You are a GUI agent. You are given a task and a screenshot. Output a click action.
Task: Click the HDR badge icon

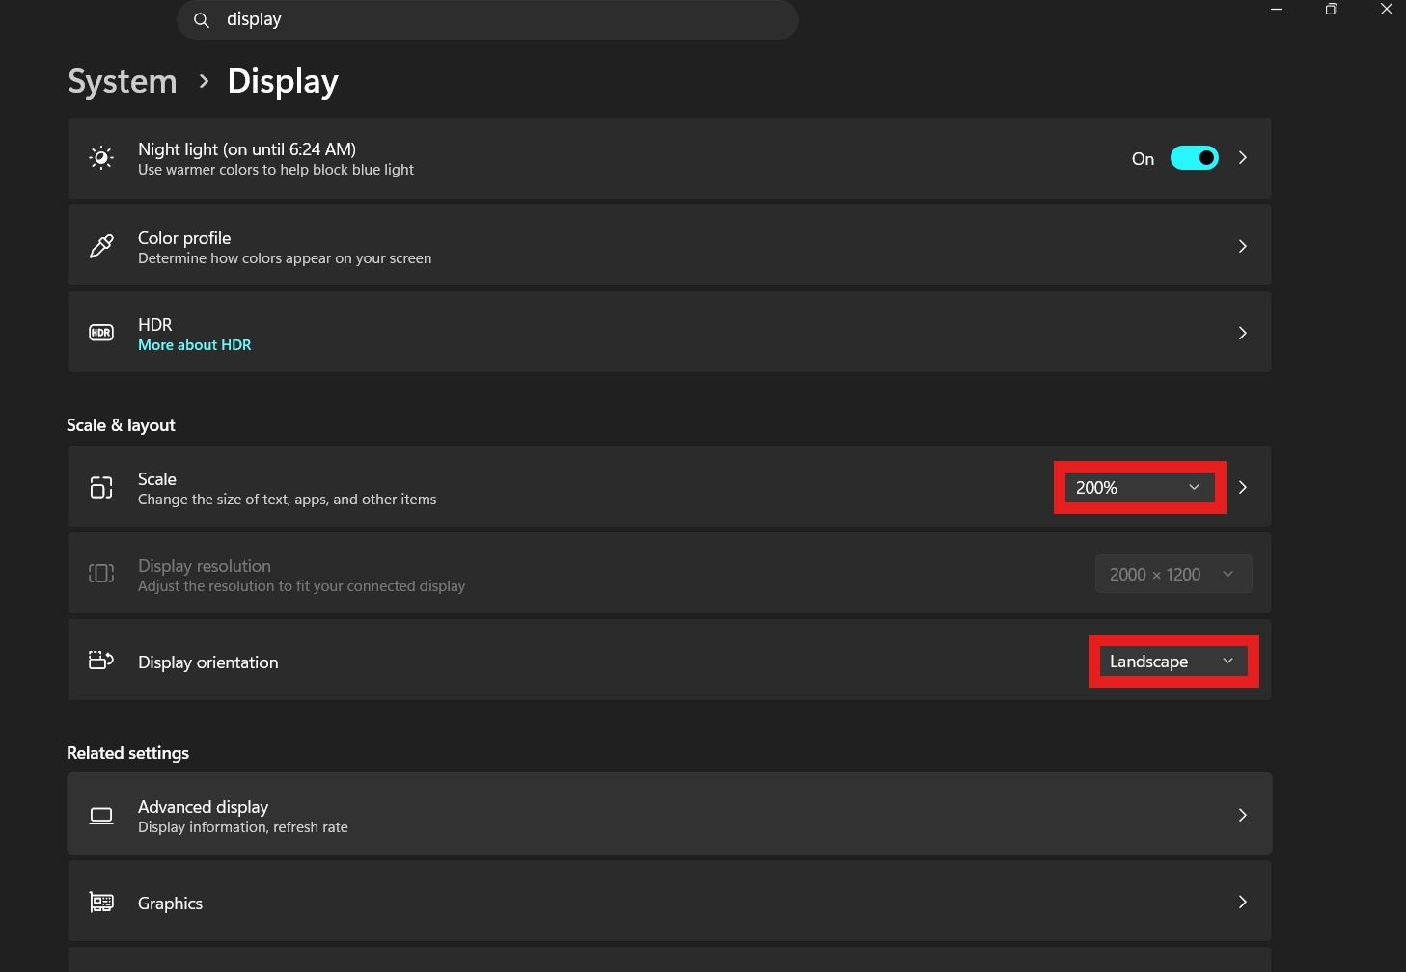101,333
